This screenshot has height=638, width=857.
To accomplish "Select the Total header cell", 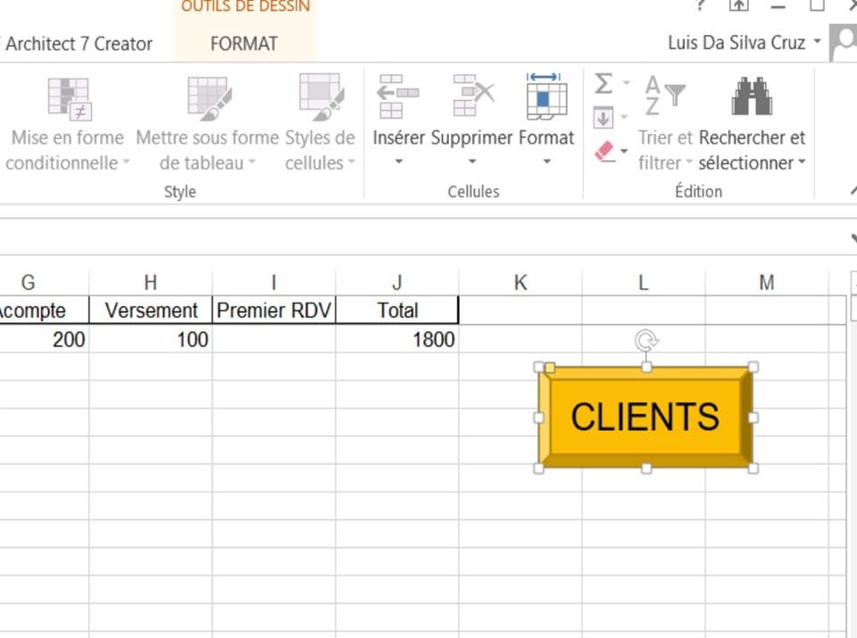I will coord(397,311).
